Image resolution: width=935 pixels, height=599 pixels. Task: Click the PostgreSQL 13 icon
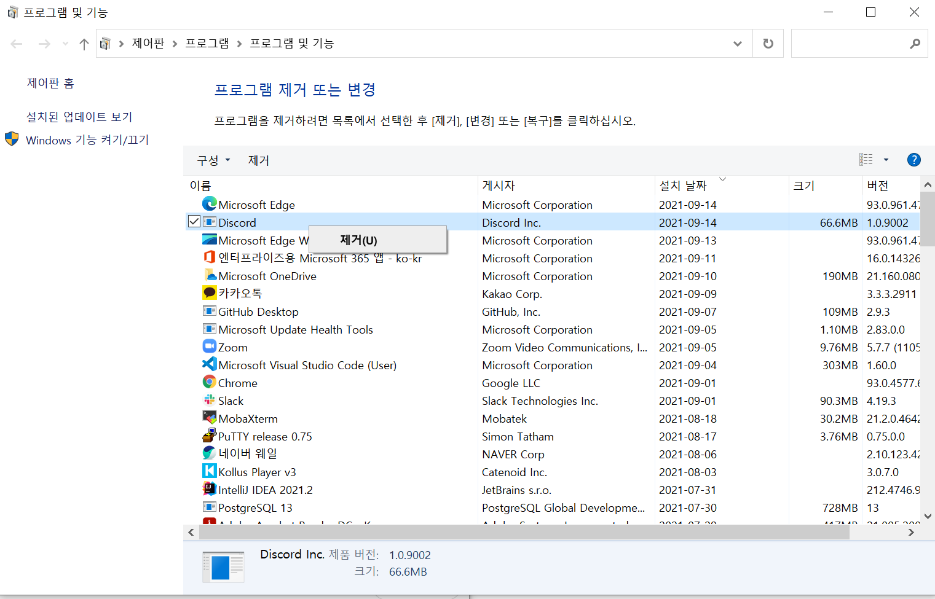(210, 507)
